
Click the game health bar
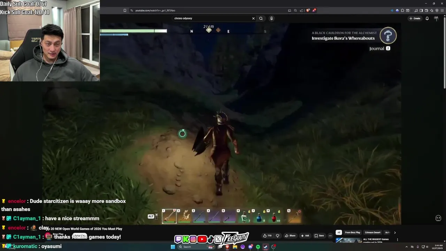133,31
